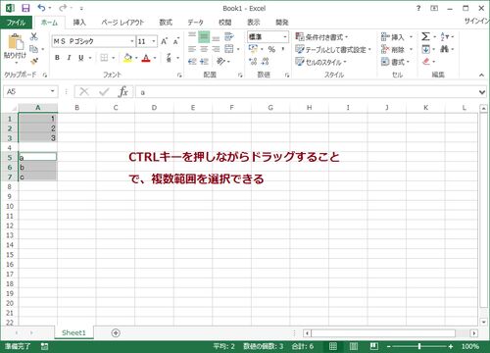490x353 pixels.
Task: Click the Find and Select binoculars icon
Action: point(444,49)
